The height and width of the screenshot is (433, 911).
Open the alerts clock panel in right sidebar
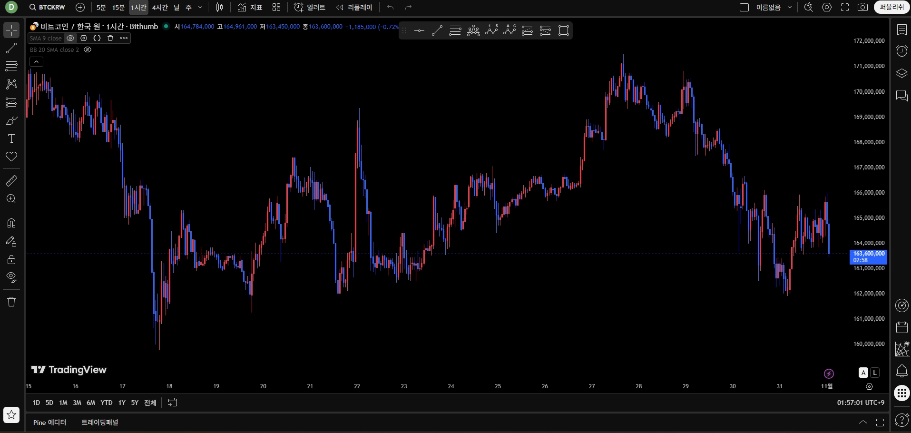point(901,51)
